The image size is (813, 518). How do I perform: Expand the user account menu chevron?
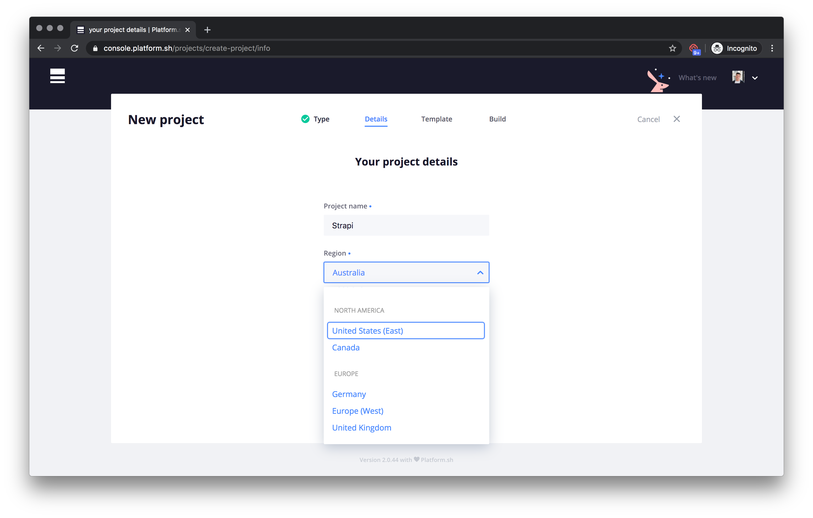tap(755, 78)
